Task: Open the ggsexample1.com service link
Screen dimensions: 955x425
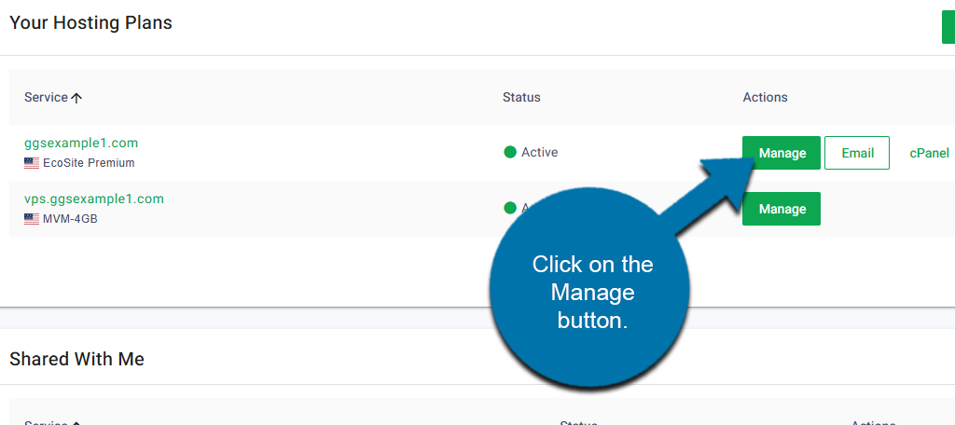Action: [x=81, y=143]
